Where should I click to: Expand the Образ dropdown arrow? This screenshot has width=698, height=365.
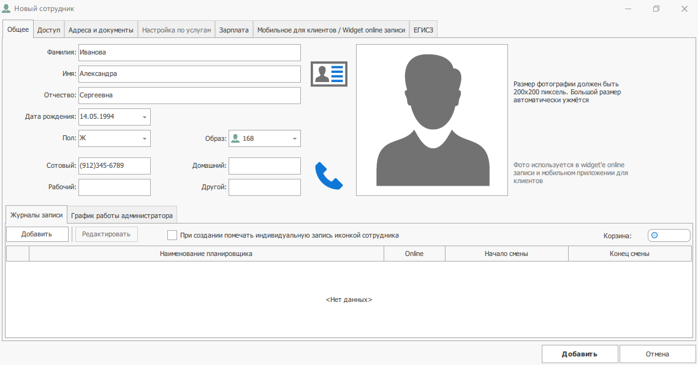point(295,138)
